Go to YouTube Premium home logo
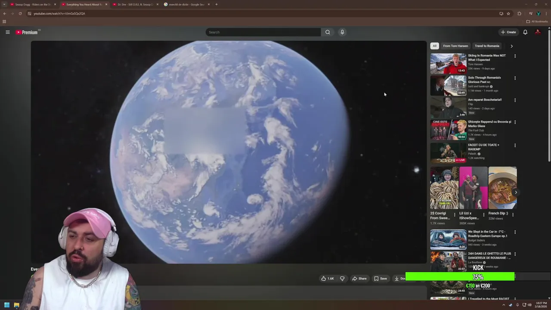 pyautogui.click(x=27, y=32)
